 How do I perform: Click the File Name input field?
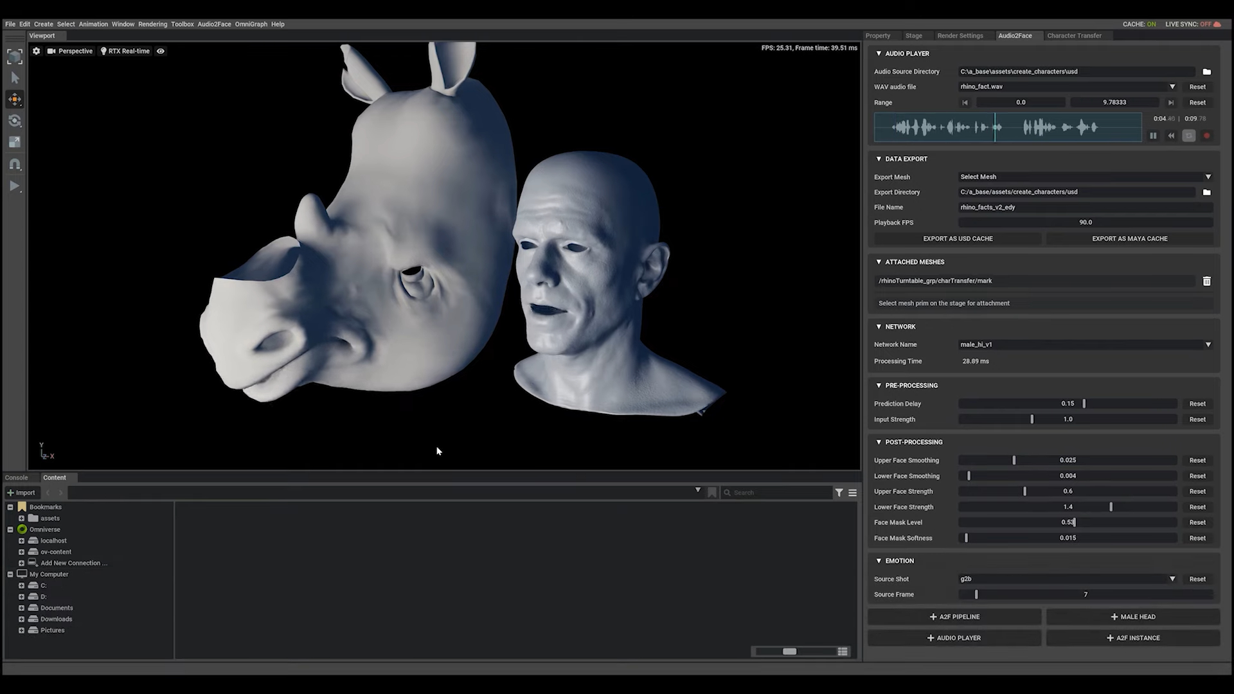(x=1085, y=207)
